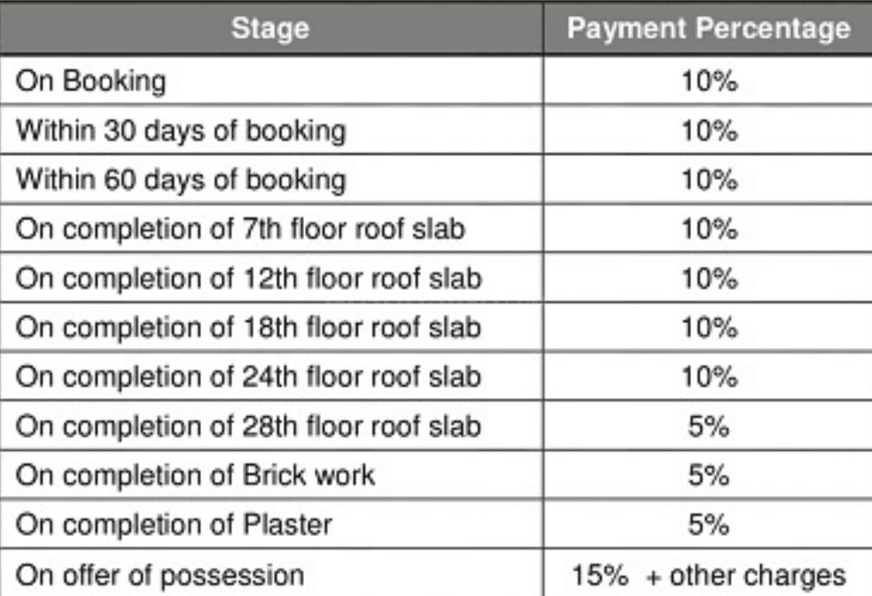872x596 pixels.
Task: Click the 24th floor roof slab row
Action: coord(248,377)
